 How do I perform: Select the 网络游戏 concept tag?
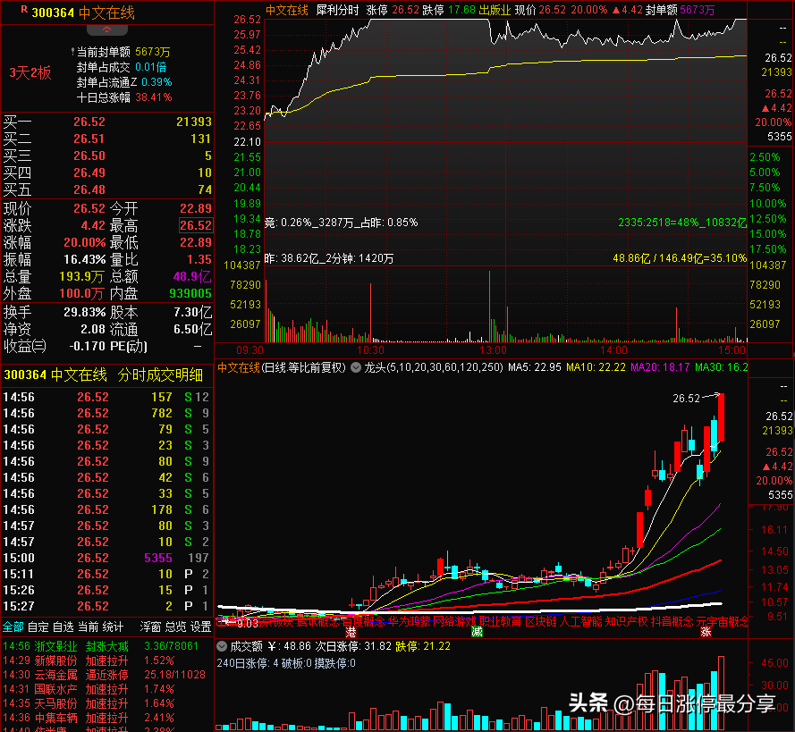tap(455, 621)
